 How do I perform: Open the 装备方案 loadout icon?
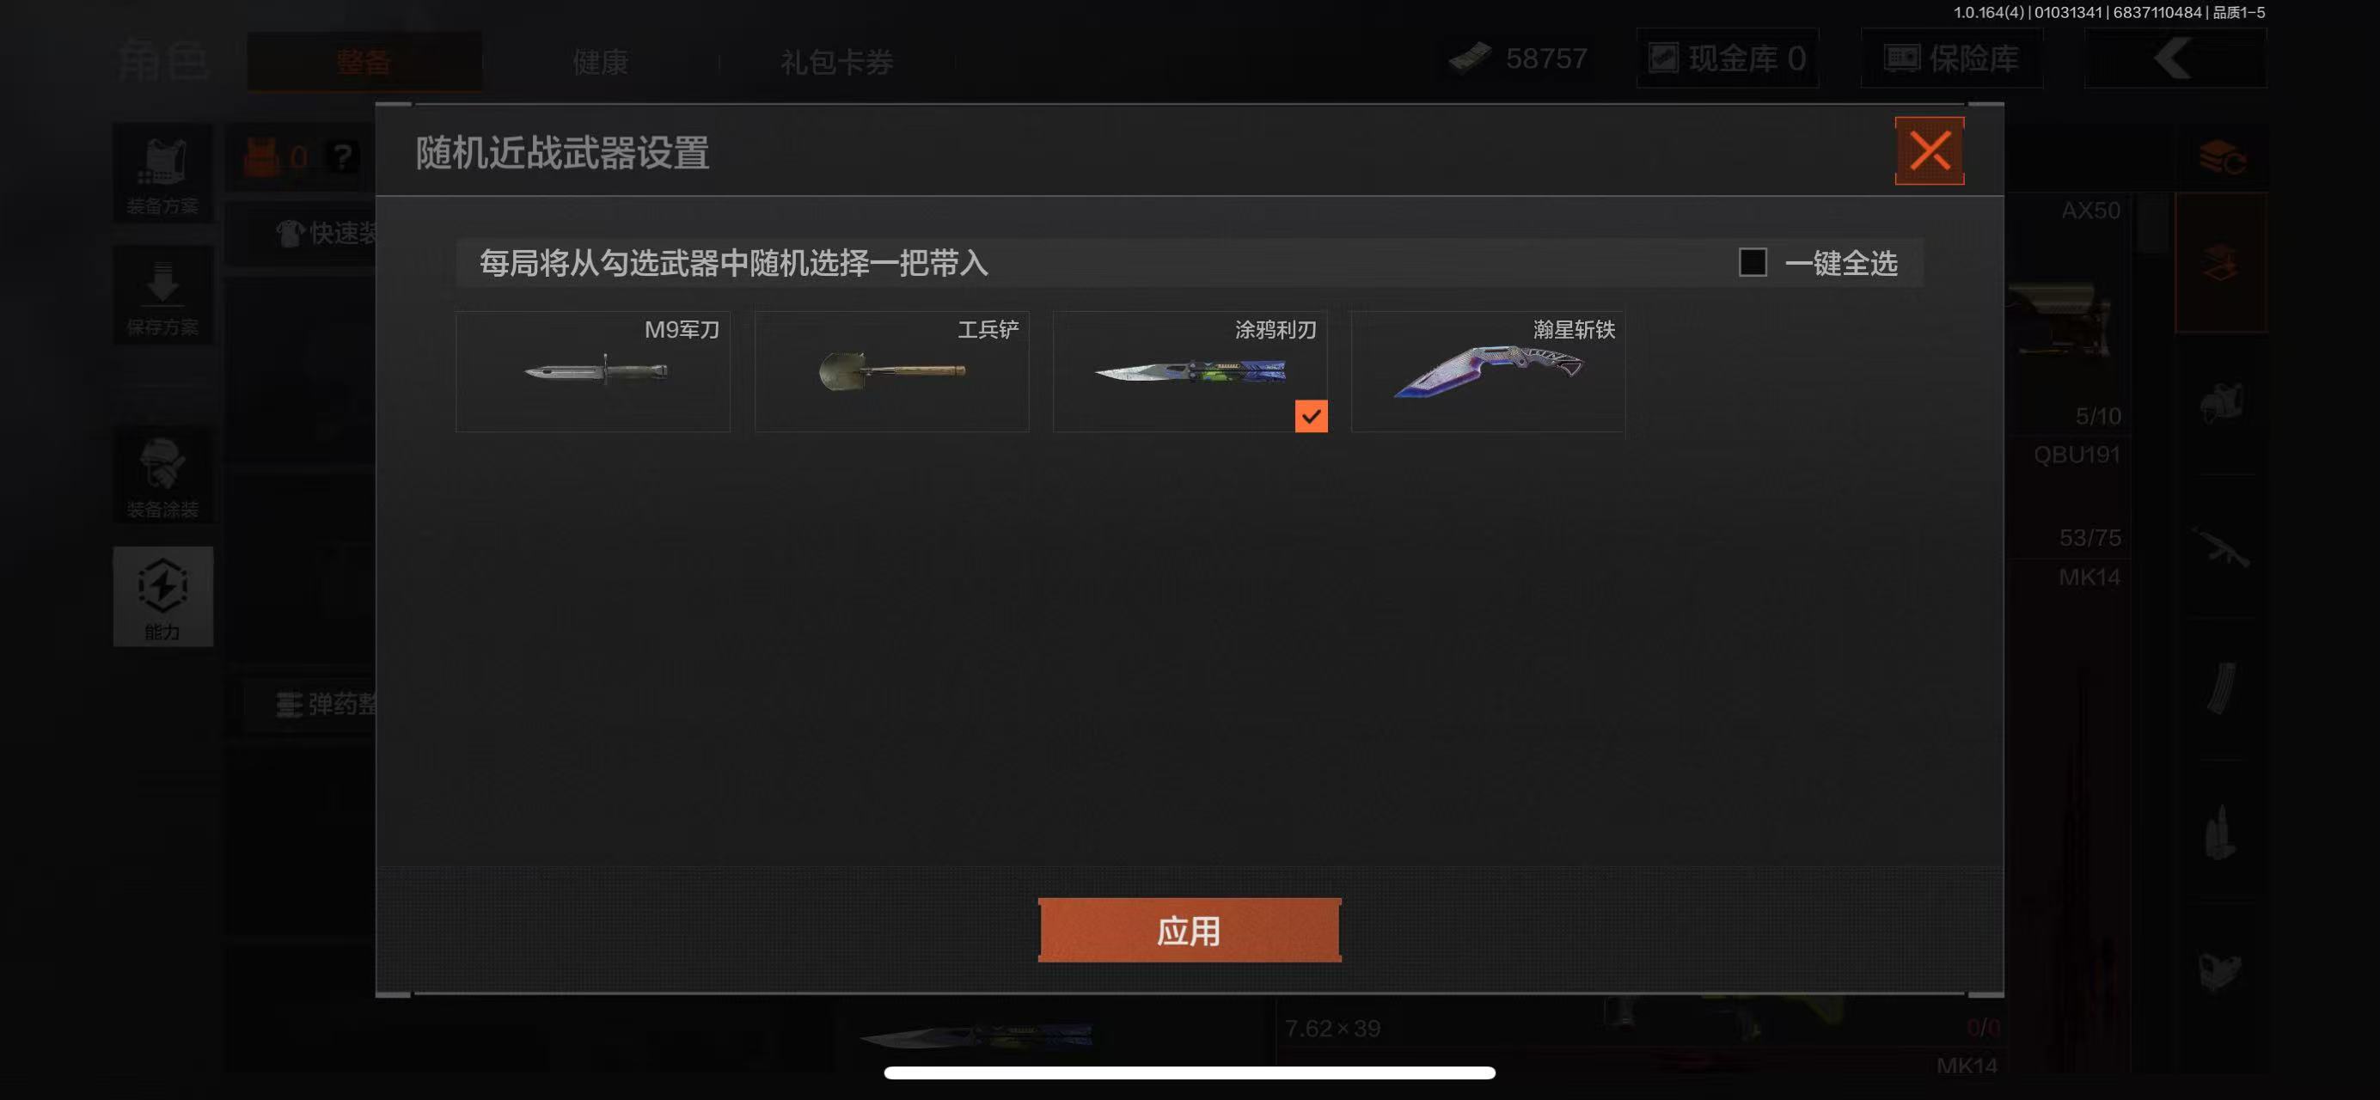[162, 174]
